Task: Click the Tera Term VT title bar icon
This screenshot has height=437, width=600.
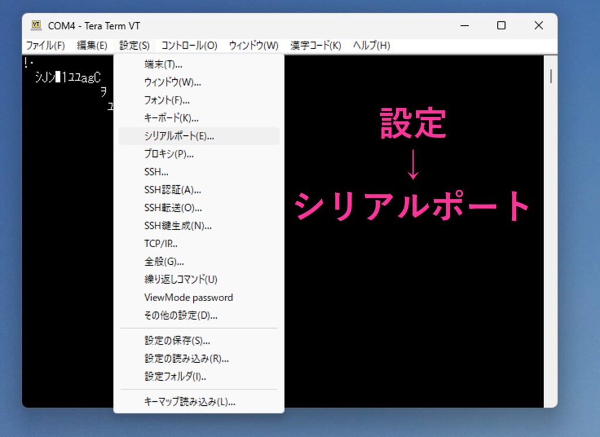Action: point(36,26)
